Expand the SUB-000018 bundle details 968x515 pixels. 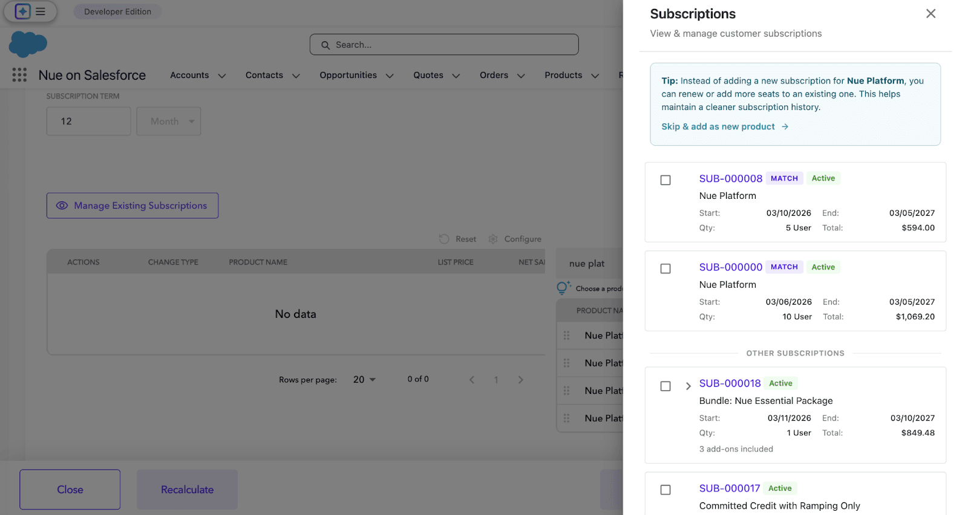coord(688,386)
